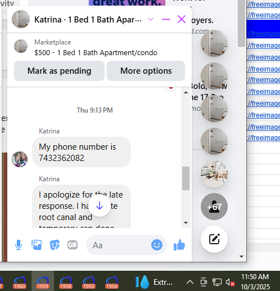Open network status tray icon
The image size is (280, 291).
click(x=217, y=282)
